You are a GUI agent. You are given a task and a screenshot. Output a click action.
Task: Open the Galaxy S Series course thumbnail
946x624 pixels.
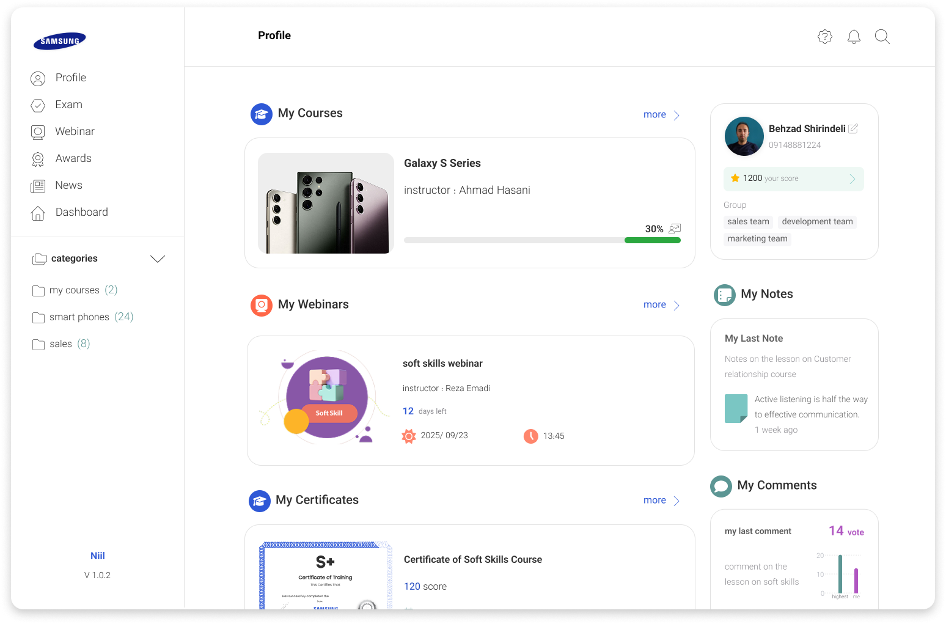point(326,203)
